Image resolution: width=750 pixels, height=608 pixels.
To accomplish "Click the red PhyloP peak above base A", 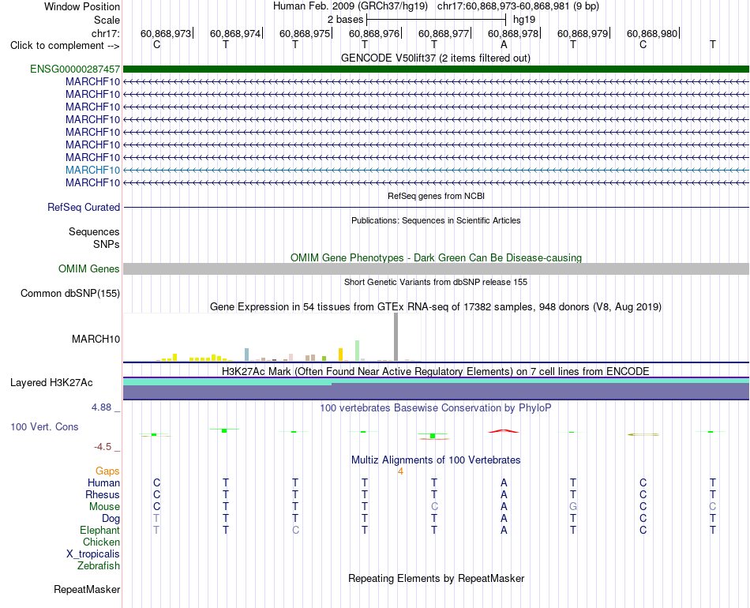I will point(503,431).
